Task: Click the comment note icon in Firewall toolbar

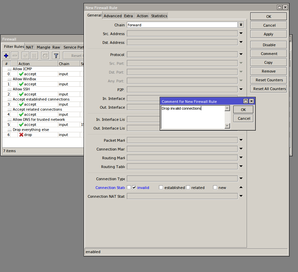Action: (45, 56)
